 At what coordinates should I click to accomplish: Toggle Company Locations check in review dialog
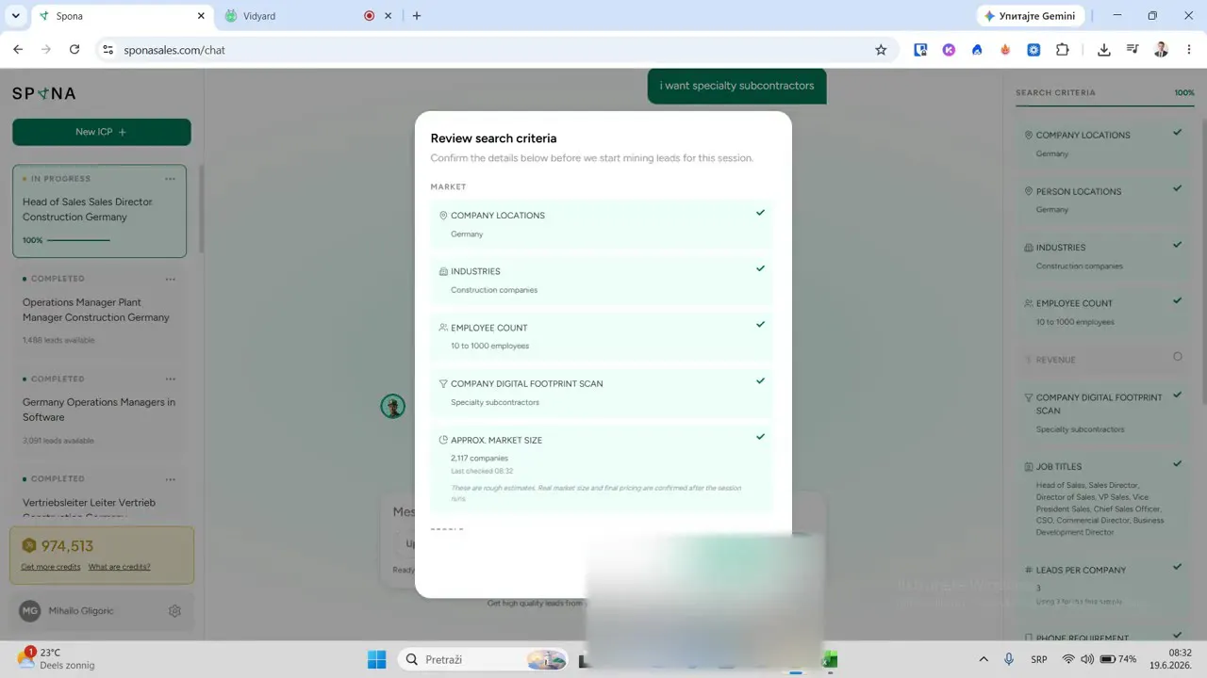pos(760,213)
